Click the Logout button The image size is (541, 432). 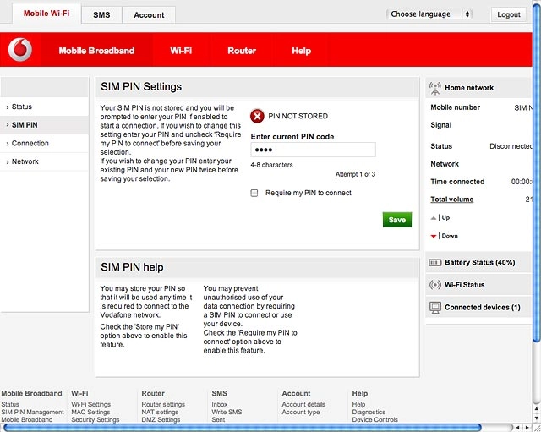[x=509, y=14]
